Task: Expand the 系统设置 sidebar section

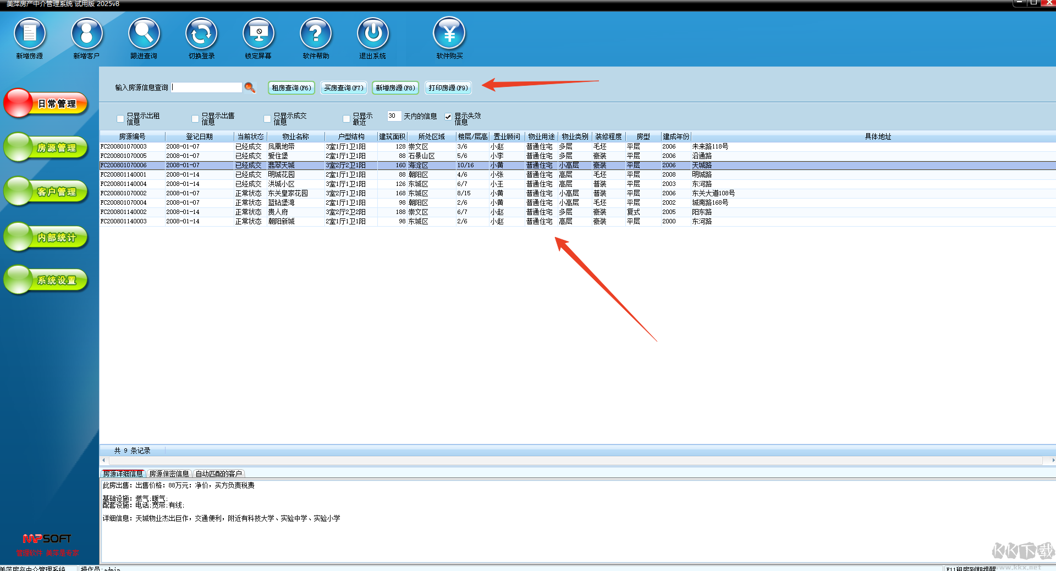Action: pyautogui.click(x=47, y=280)
